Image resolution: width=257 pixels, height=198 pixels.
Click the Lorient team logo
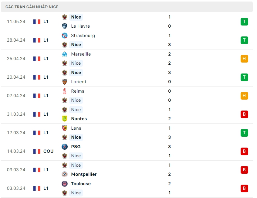click(x=65, y=82)
